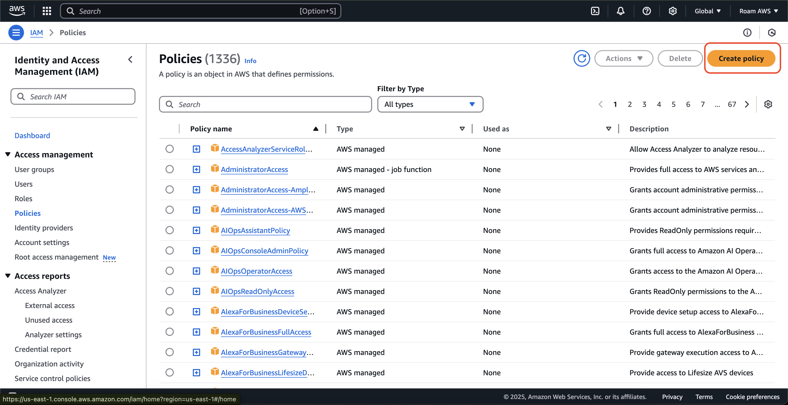
Task: Select the AIOpsReadOnlyAccess radio button
Action: (169, 291)
